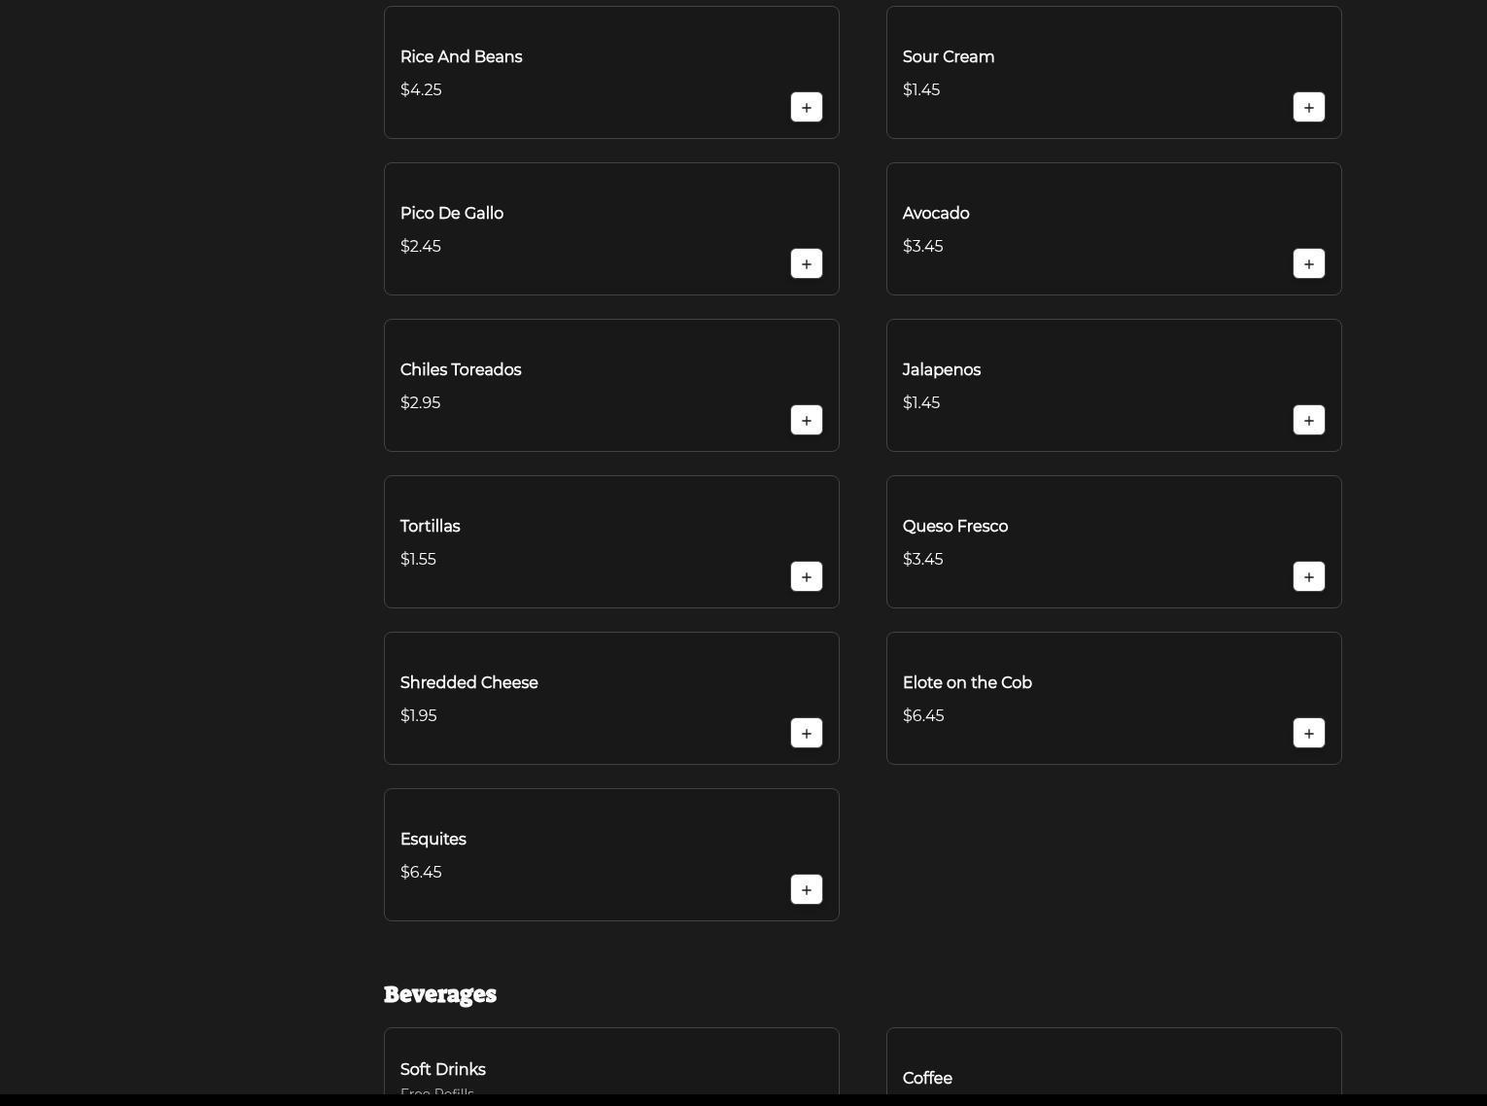Click plus icon for Shredded Cheese
Screen dimensions: 1487x1106
(x=807, y=733)
